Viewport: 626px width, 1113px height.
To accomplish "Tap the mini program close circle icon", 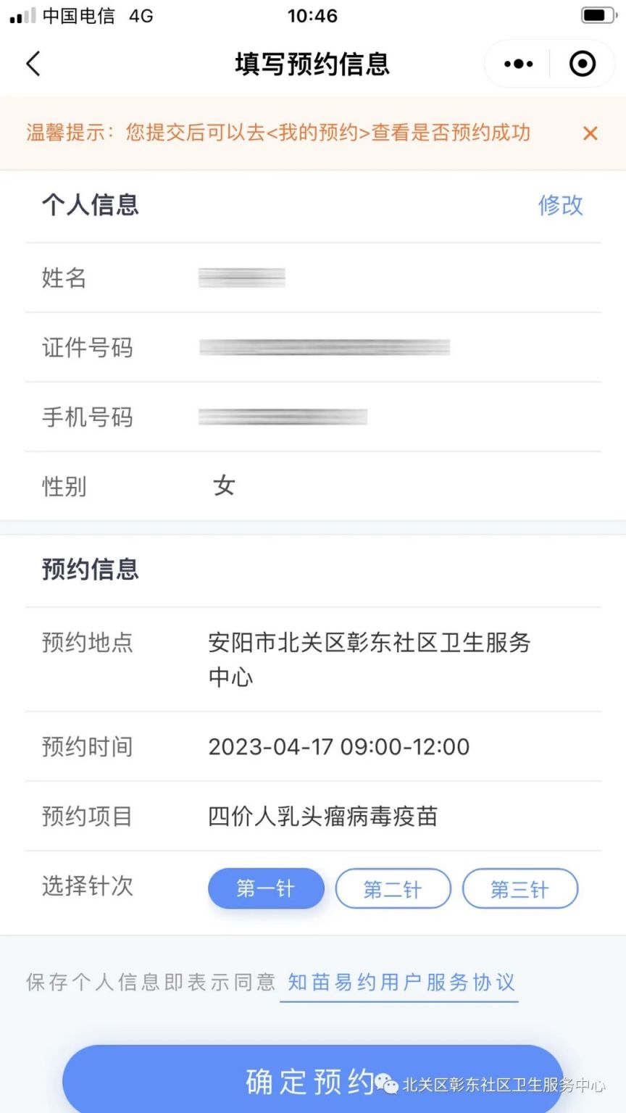I will click(x=583, y=64).
